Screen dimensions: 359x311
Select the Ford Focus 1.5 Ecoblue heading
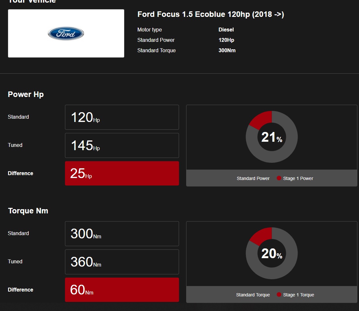(x=211, y=15)
